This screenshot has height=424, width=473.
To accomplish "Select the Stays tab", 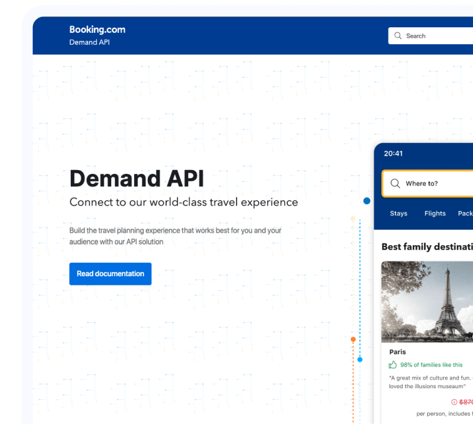I will 399,214.
